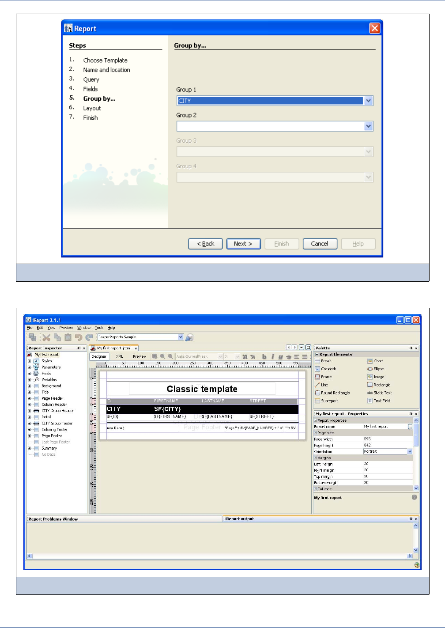This screenshot has height=628, width=445.
Task: Expand the Parameters node in Report Inspector
Action: tap(29, 367)
